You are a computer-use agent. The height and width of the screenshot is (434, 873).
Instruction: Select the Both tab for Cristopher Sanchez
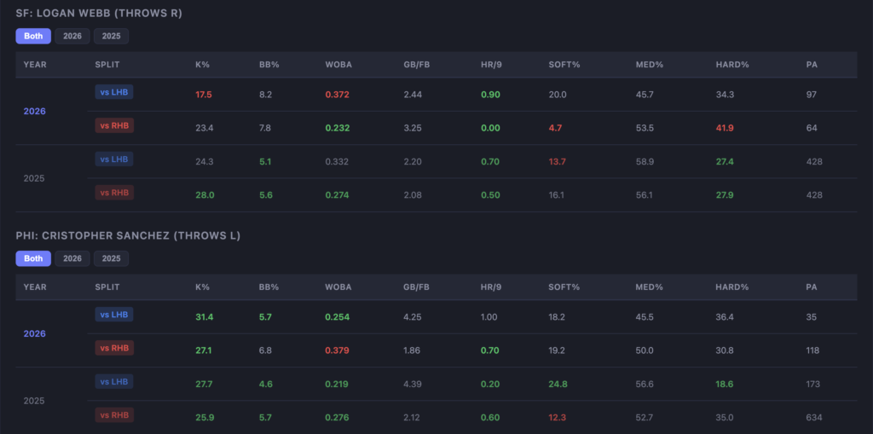click(33, 258)
